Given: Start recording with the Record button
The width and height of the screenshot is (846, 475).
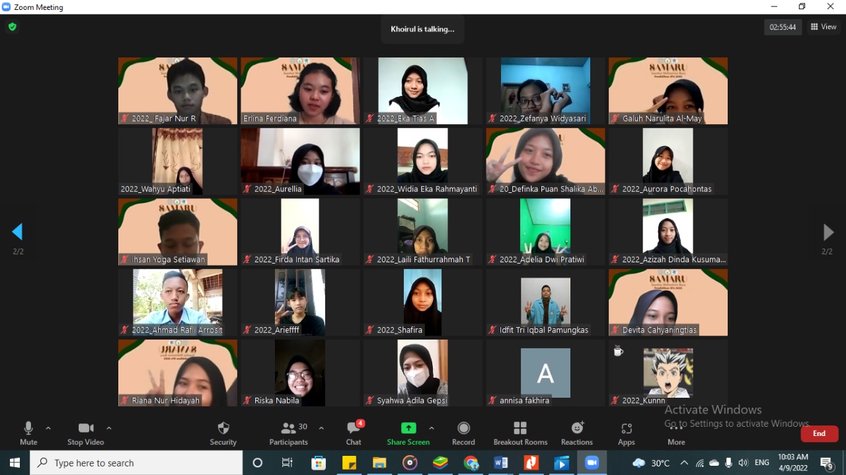Looking at the screenshot, I should (x=463, y=433).
